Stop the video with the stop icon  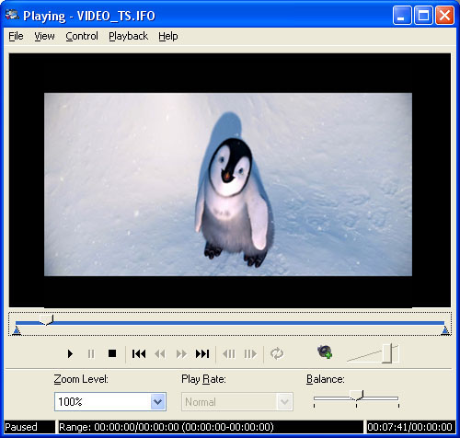pyautogui.click(x=112, y=354)
